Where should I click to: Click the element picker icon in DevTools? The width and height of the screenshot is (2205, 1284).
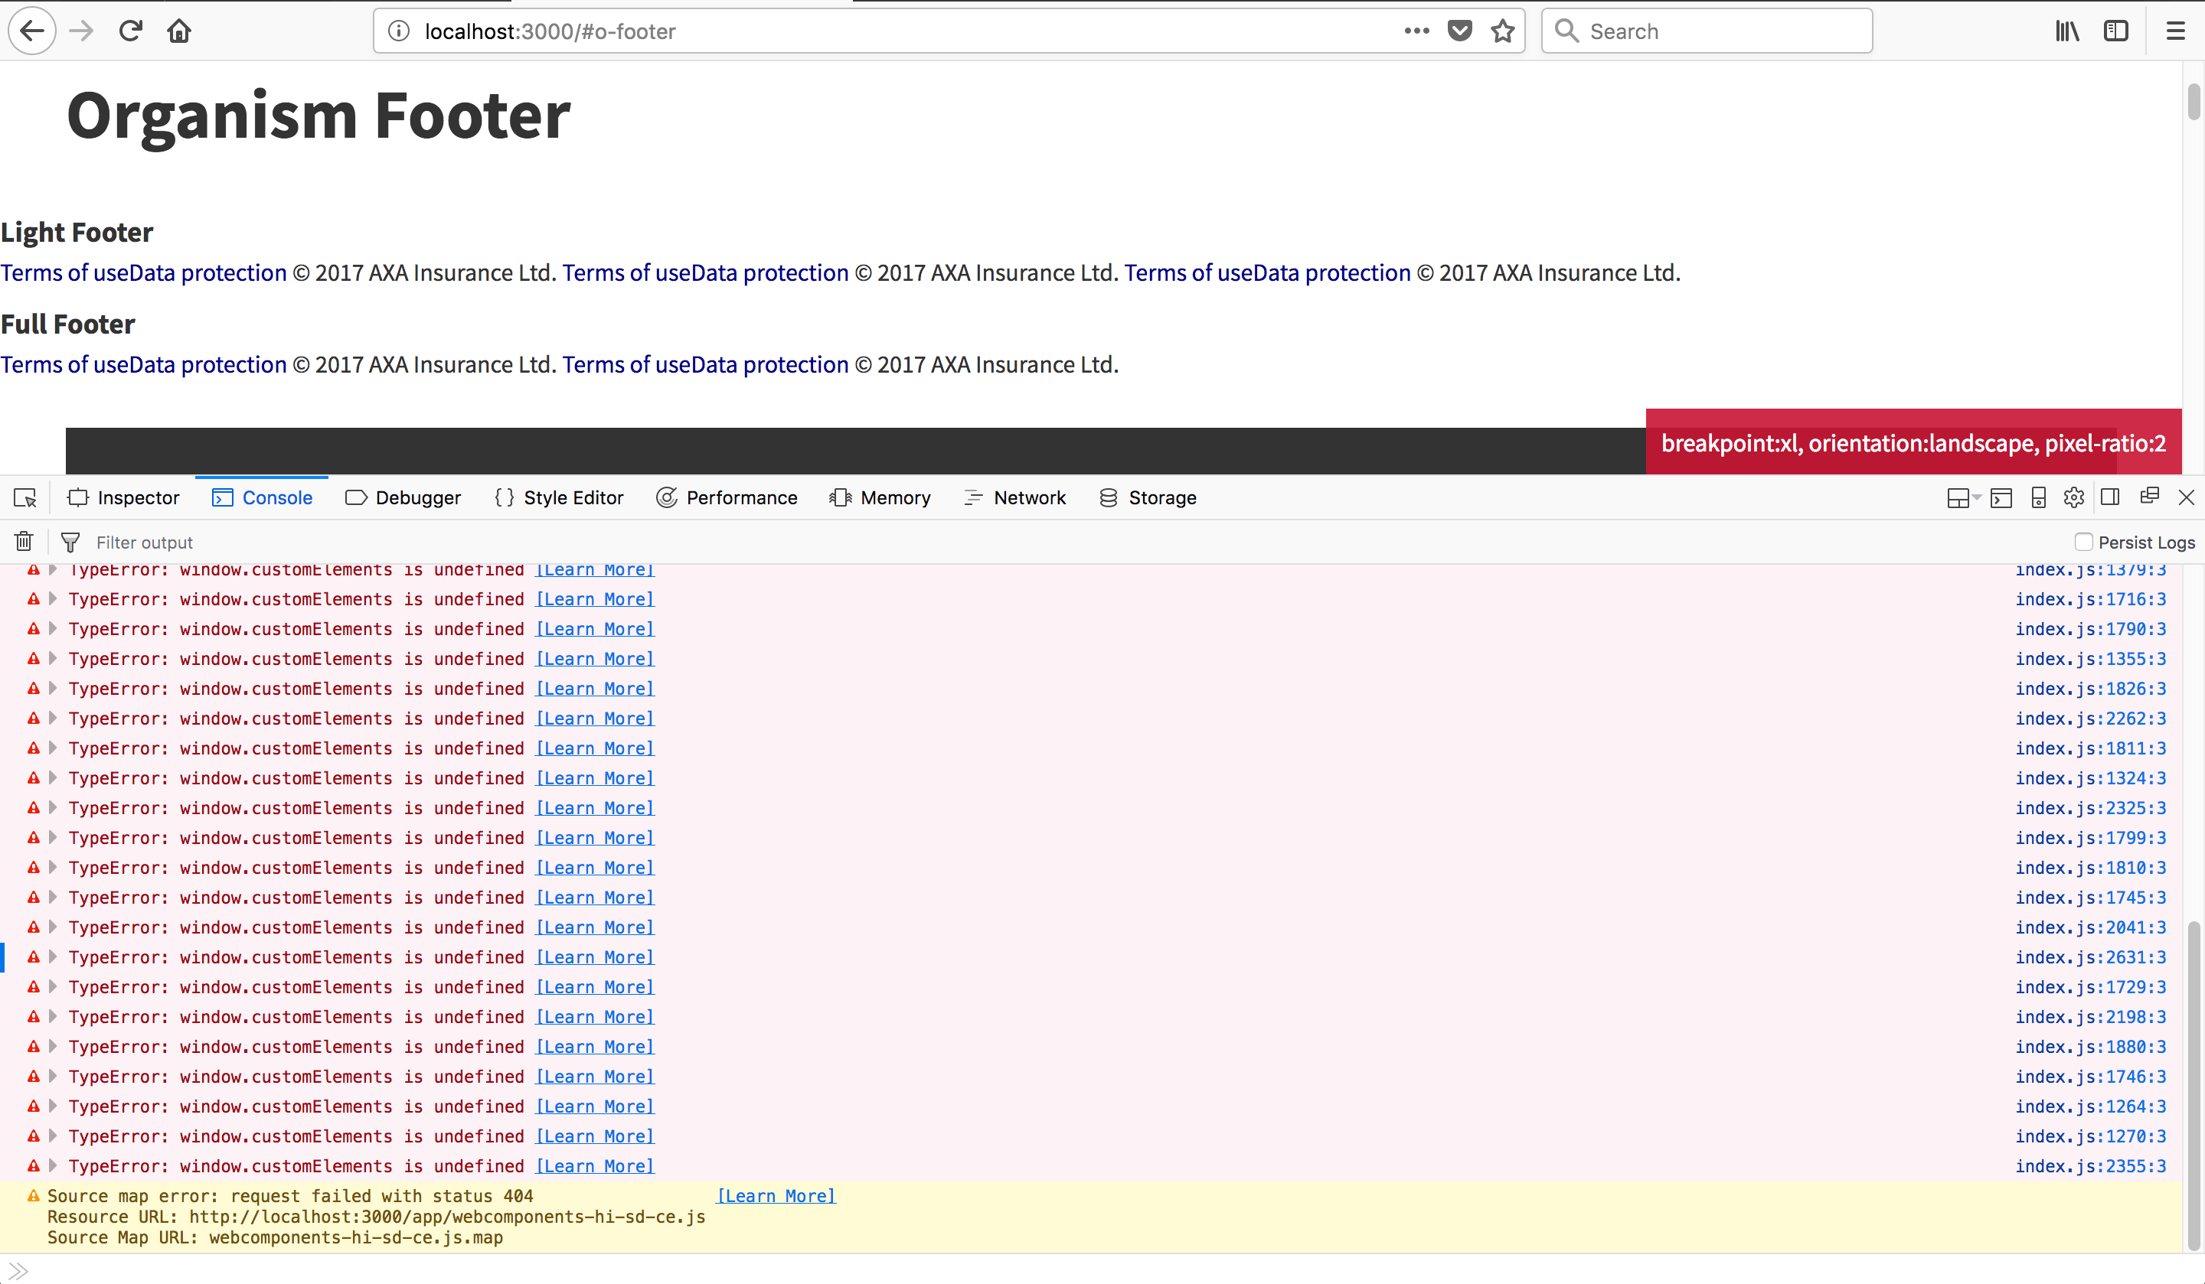pos(24,497)
